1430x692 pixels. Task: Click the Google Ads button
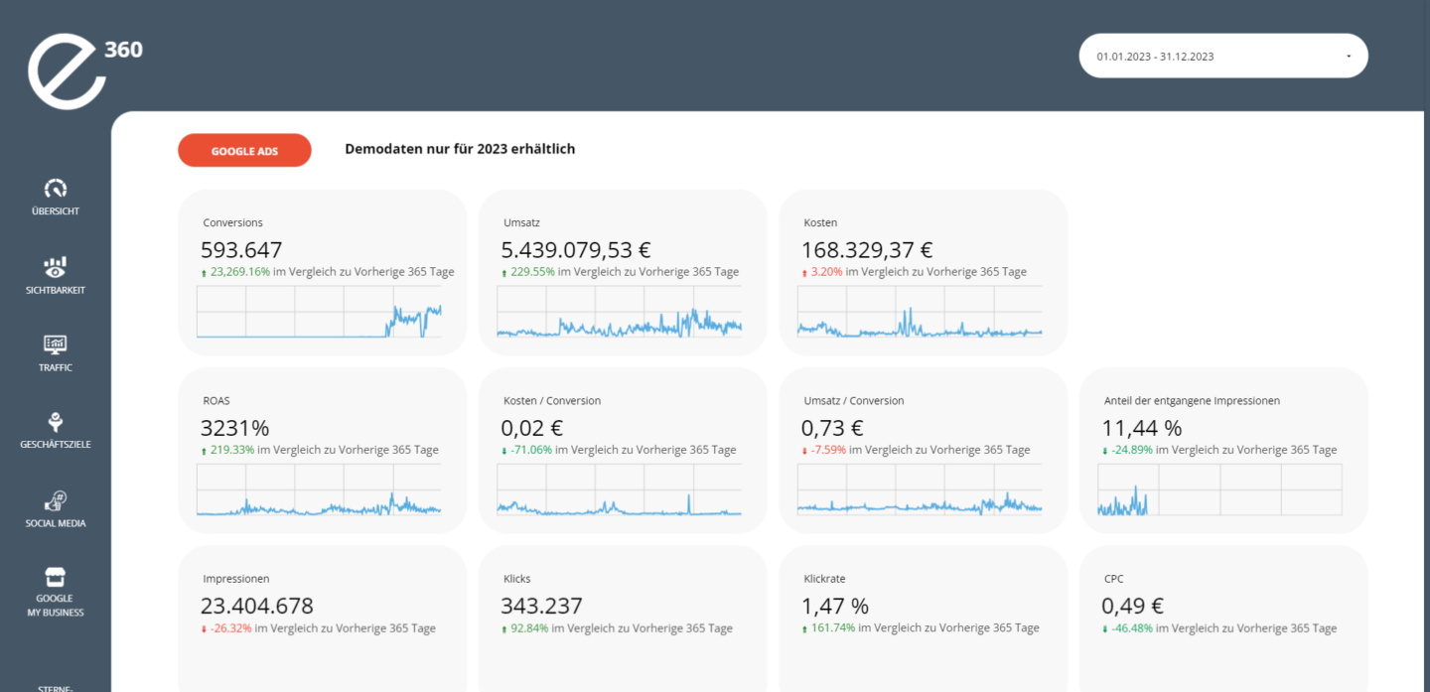(x=244, y=151)
